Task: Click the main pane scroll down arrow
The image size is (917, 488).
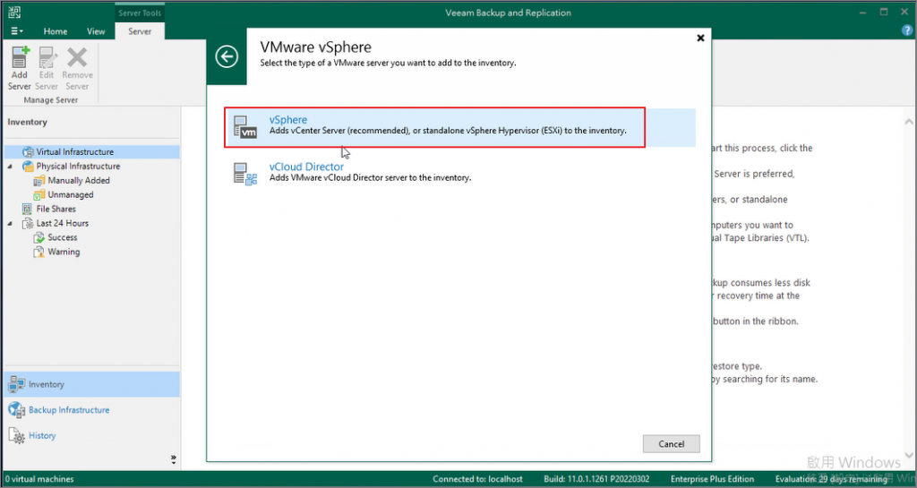Action: pos(908,455)
